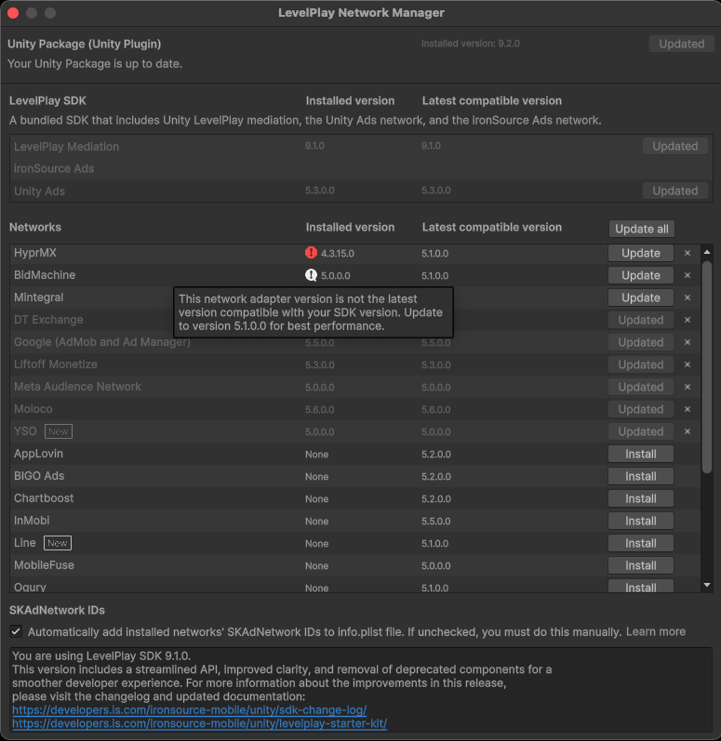The height and width of the screenshot is (741, 721).
Task: Click the white warning icon beside BidMachine version
Action: coord(312,275)
